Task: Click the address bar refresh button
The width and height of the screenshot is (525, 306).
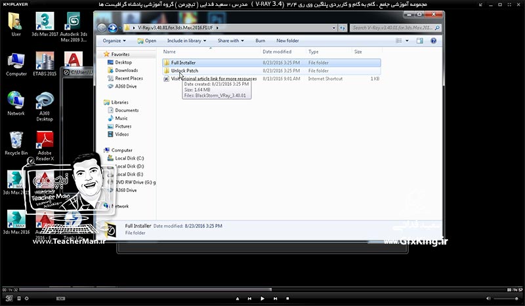Action: 342,28
